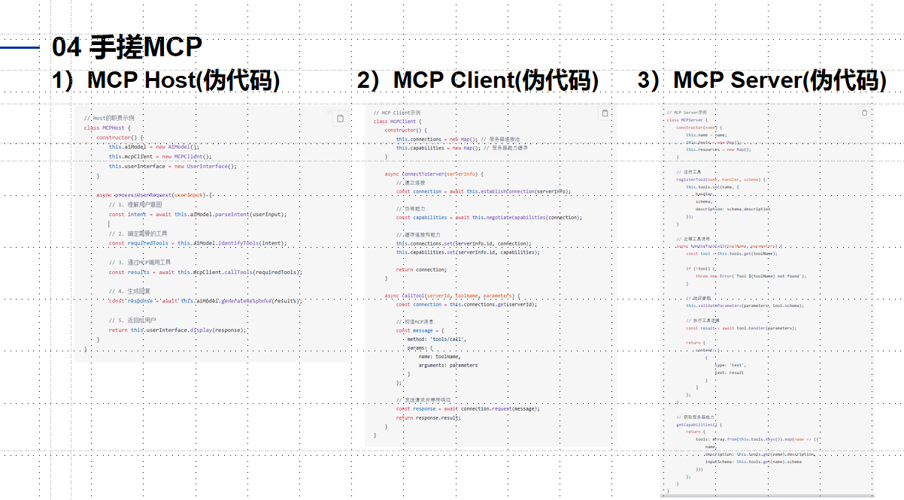Click 'const tool = this.tools.get(toolName);' line
The image size is (904, 500).
(732, 254)
